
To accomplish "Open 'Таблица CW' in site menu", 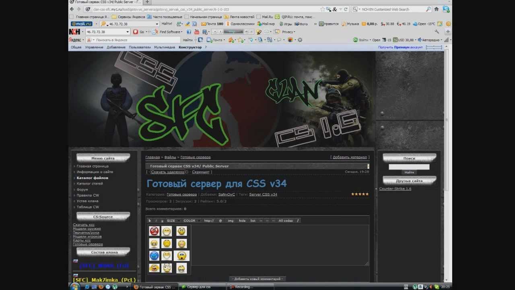I will point(88,207).
